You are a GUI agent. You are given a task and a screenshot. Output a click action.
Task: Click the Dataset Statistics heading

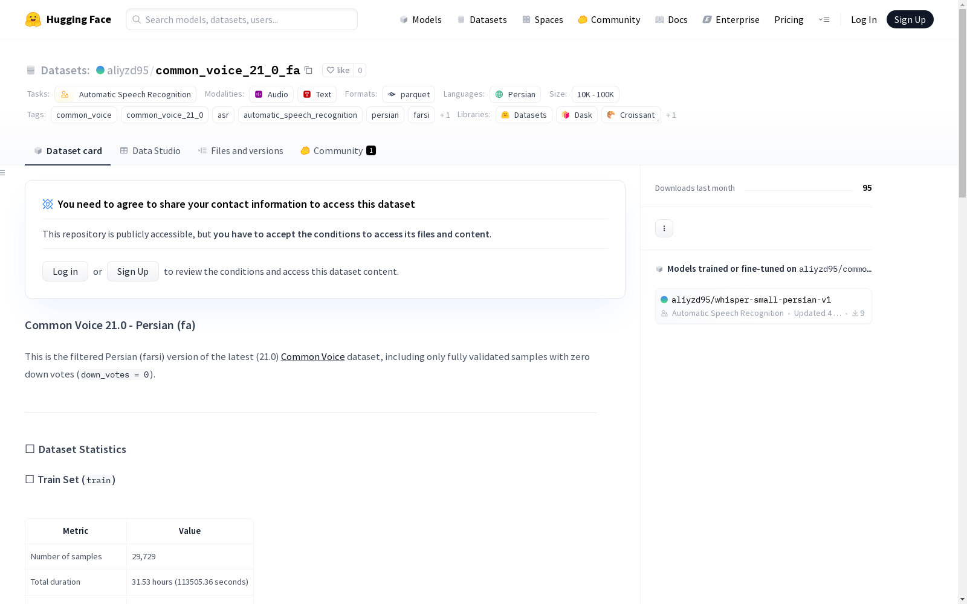click(x=76, y=449)
